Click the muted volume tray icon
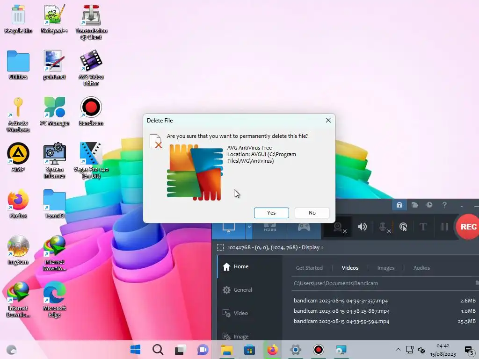 tap(421, 350)
